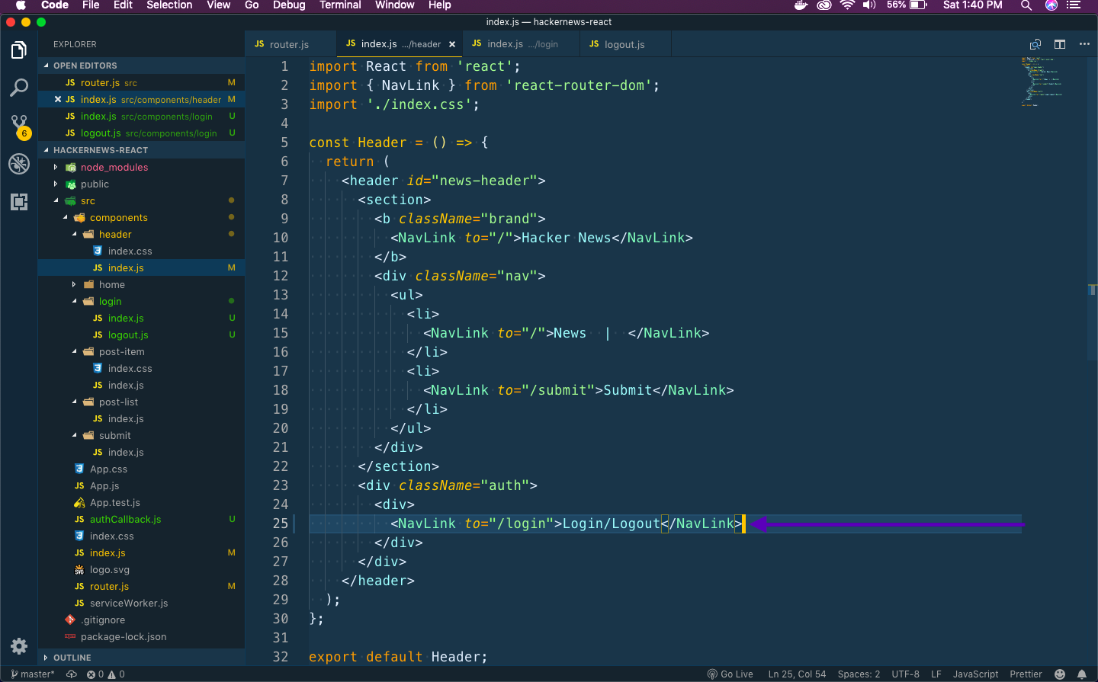Open More Actions ellipsis in editor toolbar
Image resolution: width=1098 pixels, height=682 pixels.
[x=1084, y=44]
